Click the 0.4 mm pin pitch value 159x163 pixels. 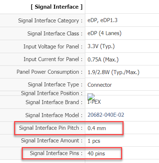tap(96, 128)
